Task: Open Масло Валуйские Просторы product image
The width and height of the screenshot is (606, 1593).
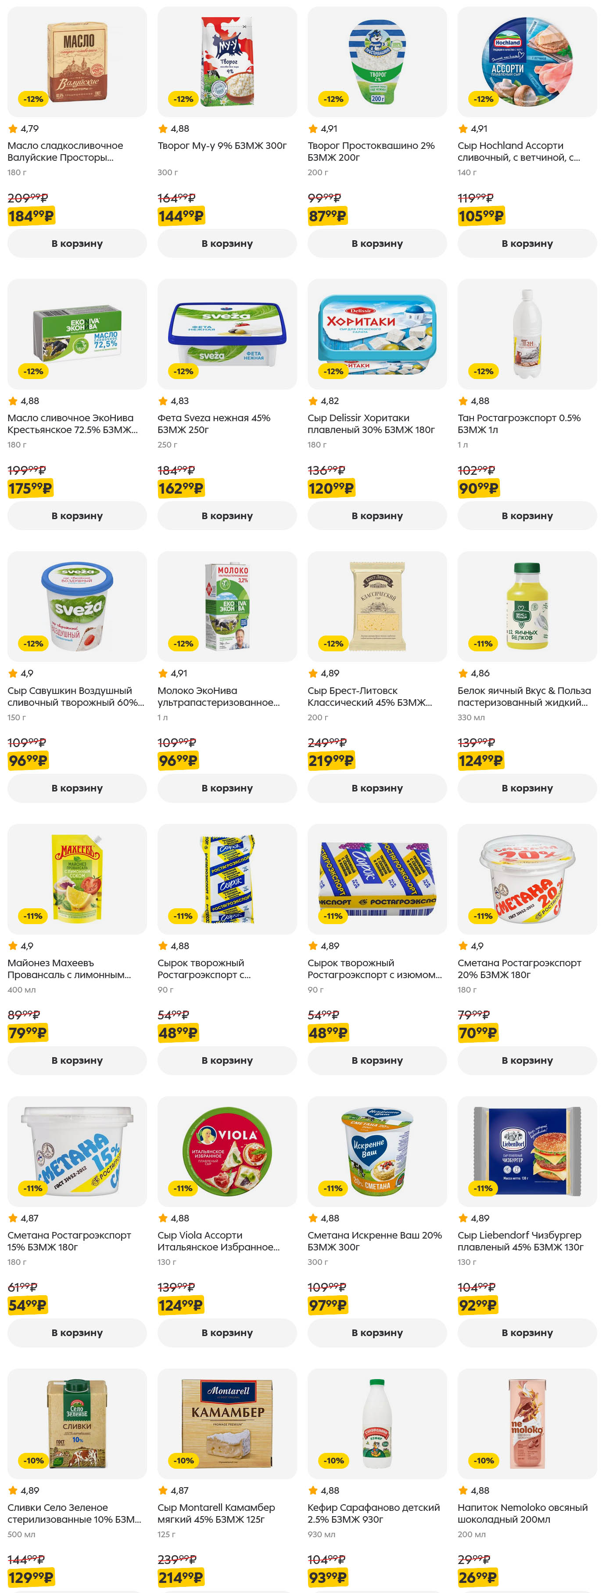Action: [77, 62]
